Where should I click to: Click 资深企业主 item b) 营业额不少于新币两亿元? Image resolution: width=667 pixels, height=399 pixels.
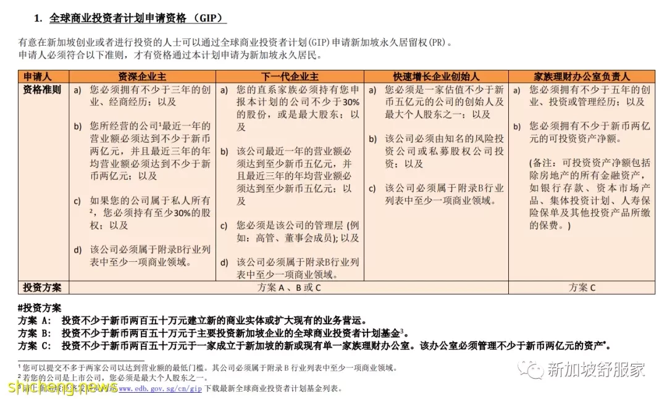click(142, 151)
